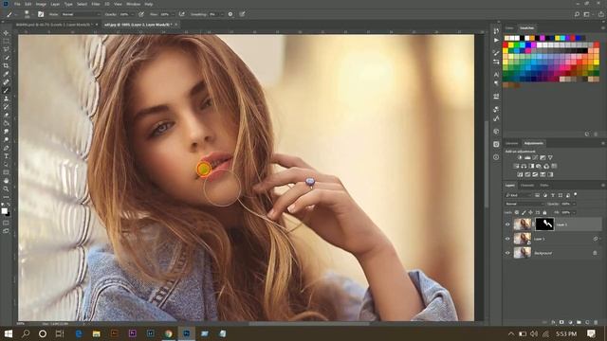This screenshot has width=607, height=341.
Task: Select the Zoom tool in the toolbar
Action: tap(7, 188)
